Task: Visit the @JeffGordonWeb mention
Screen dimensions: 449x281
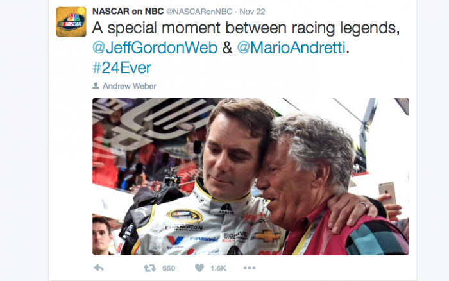Action: tap(155, 47)
